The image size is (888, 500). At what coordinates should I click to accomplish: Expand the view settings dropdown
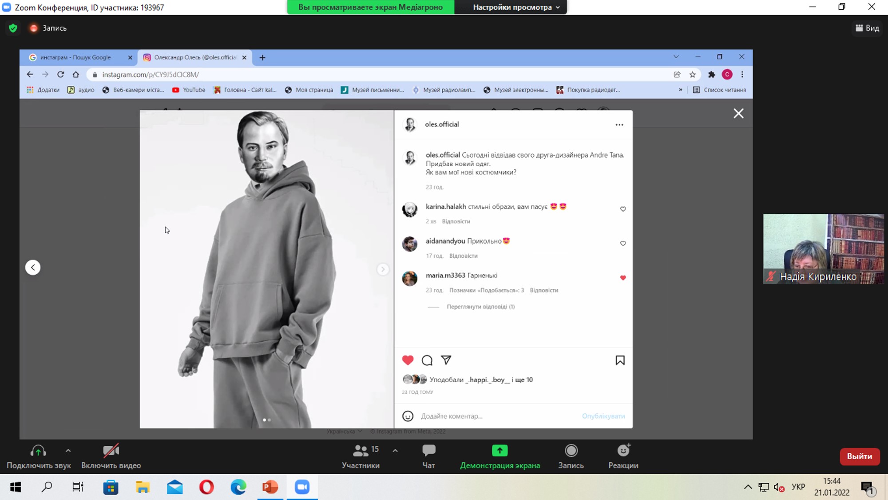click(x=516, y=7)
